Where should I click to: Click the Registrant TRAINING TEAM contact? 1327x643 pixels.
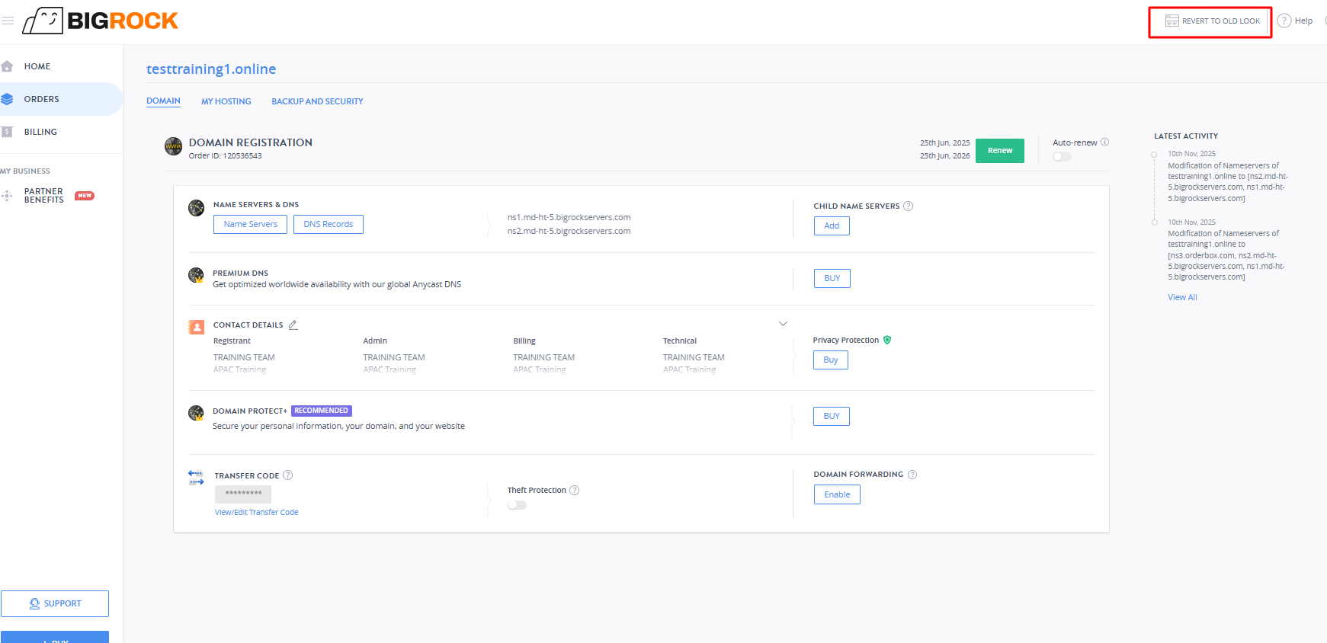pos(244,357)
